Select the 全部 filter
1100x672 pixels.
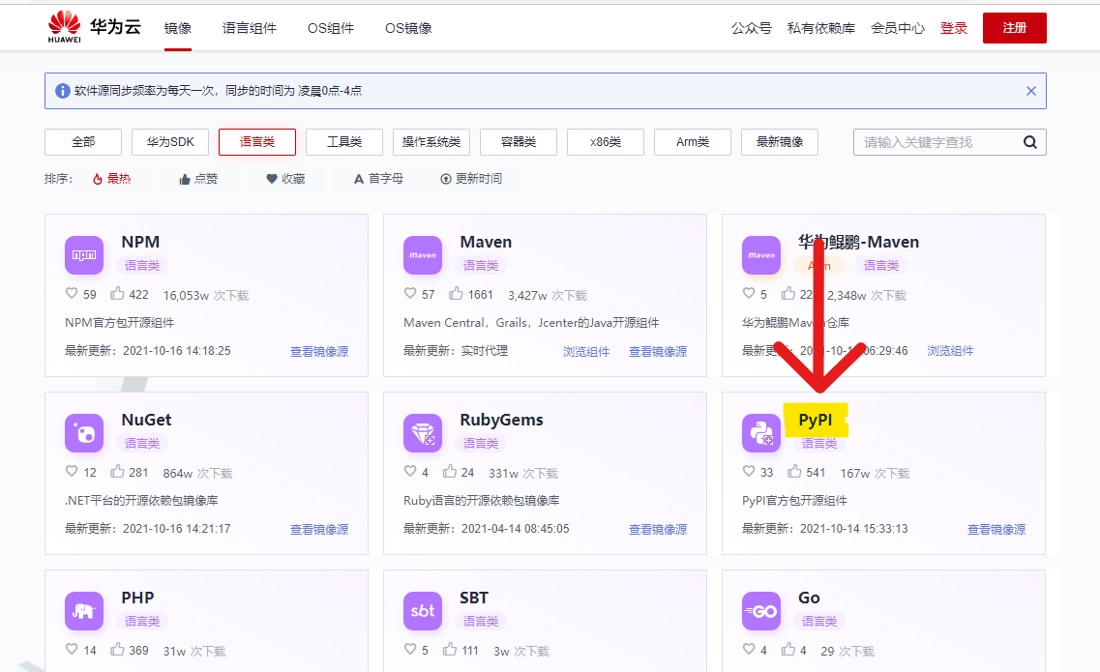point(83,142)
